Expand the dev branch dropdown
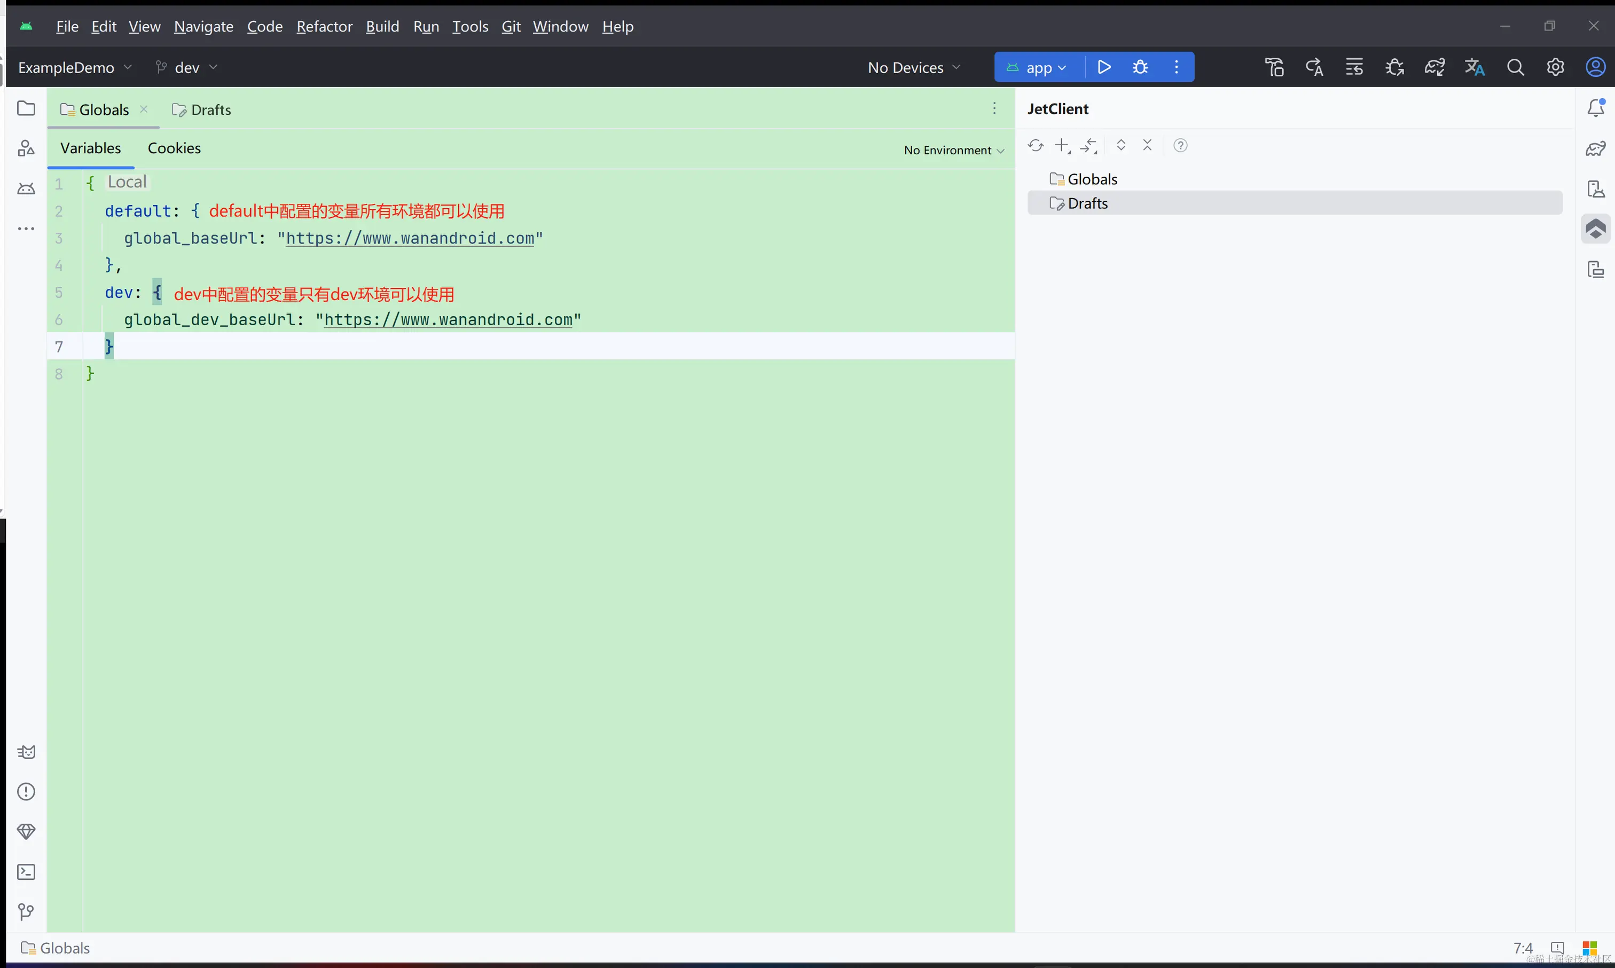Image resolution: width=1615 pixels, height=968 pixels. click(x=187, y=68)
